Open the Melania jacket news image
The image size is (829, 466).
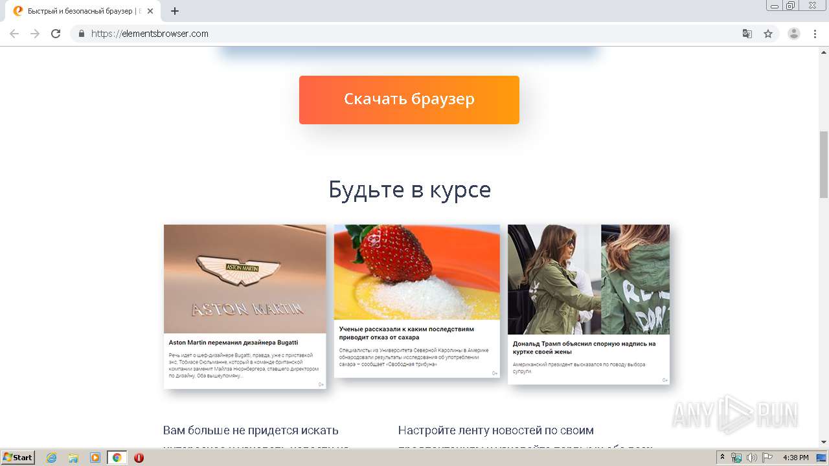coord(589,280)
